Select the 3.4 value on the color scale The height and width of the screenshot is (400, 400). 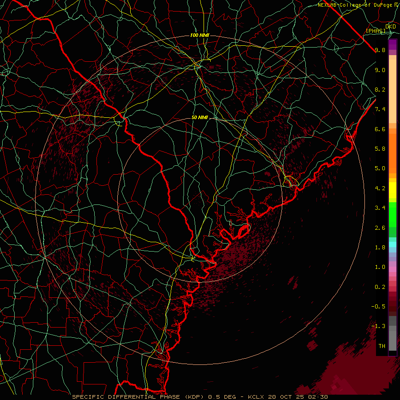pyautogui.click(x=380, y=208)
